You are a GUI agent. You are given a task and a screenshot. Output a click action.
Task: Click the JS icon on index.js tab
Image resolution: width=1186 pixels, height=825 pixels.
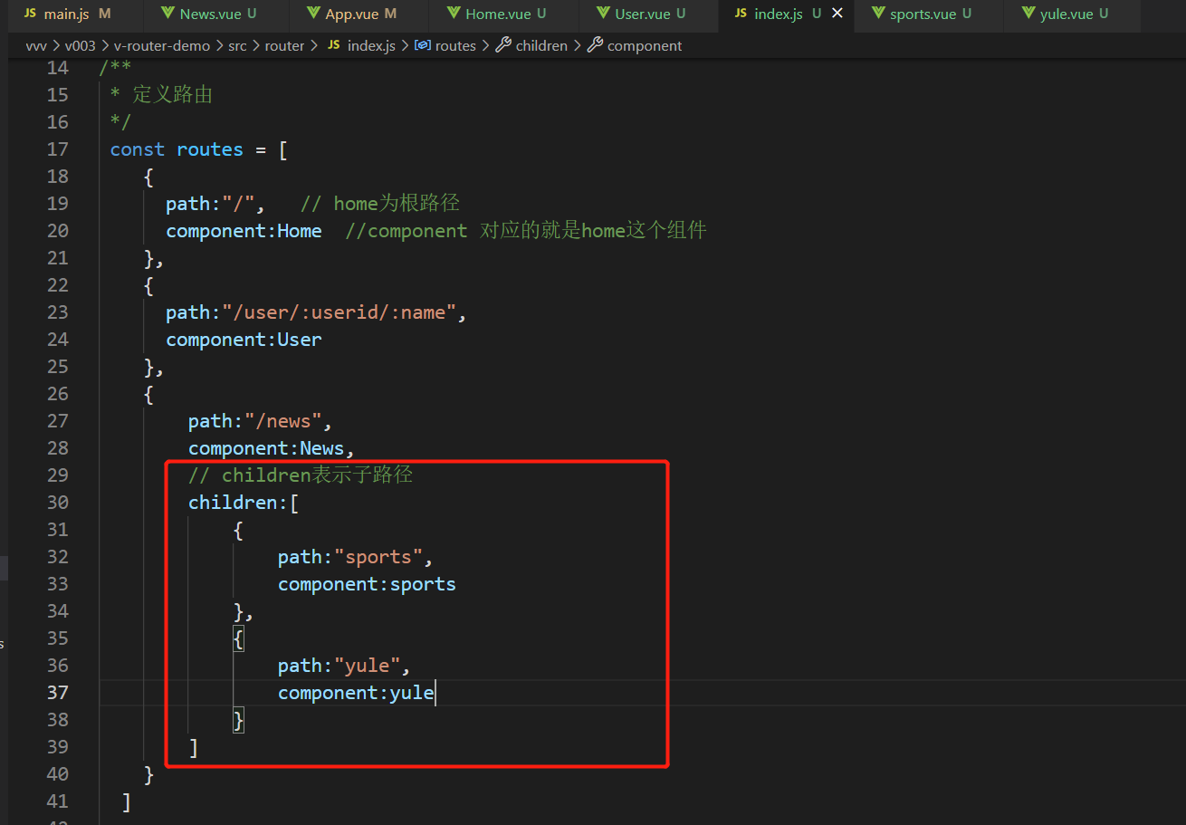click(741, 14)
